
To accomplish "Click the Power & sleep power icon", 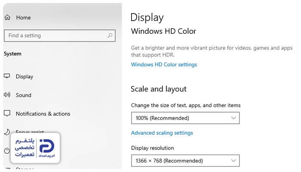I will tap(7, 150).
